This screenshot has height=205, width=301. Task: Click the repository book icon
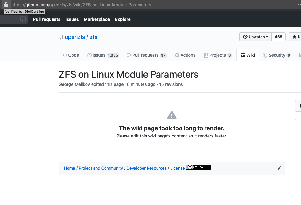[61, 37]
